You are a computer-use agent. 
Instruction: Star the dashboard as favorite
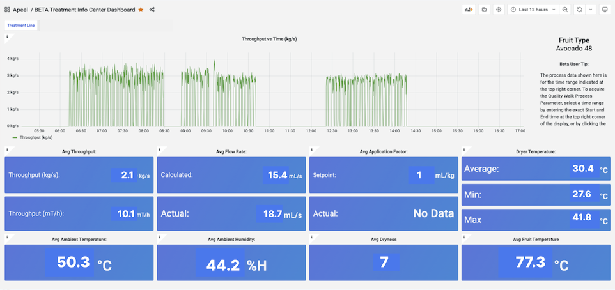tap(141, 10)
